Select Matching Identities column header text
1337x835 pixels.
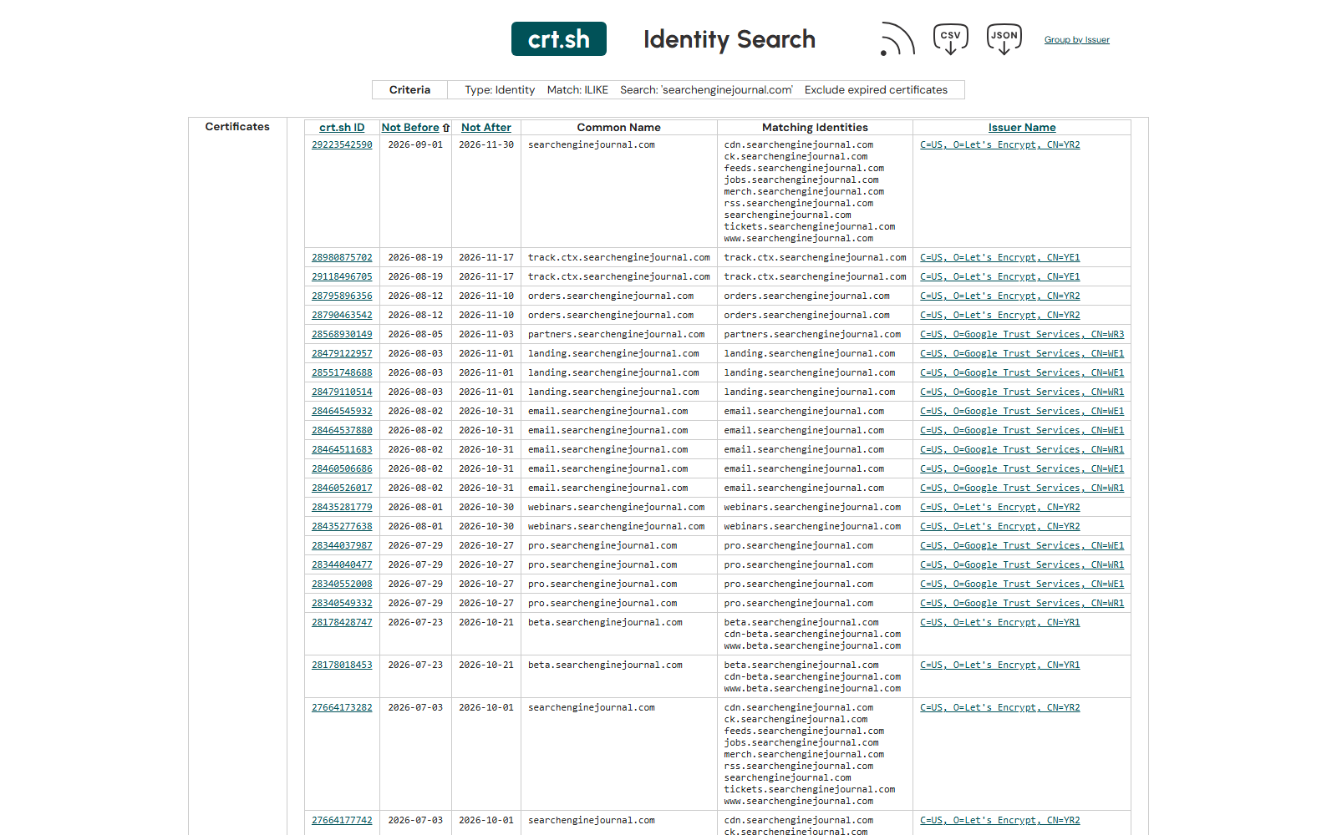click(x=815, y=128)
